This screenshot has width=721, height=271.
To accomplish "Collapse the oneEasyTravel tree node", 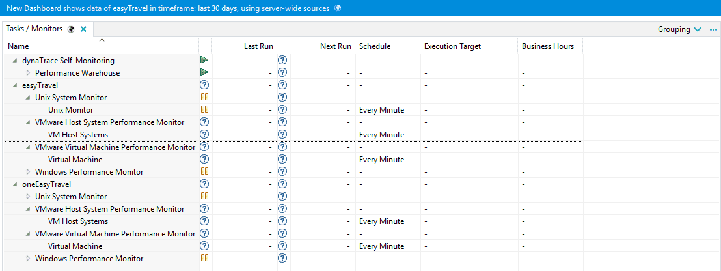I will tap(15, 184).
